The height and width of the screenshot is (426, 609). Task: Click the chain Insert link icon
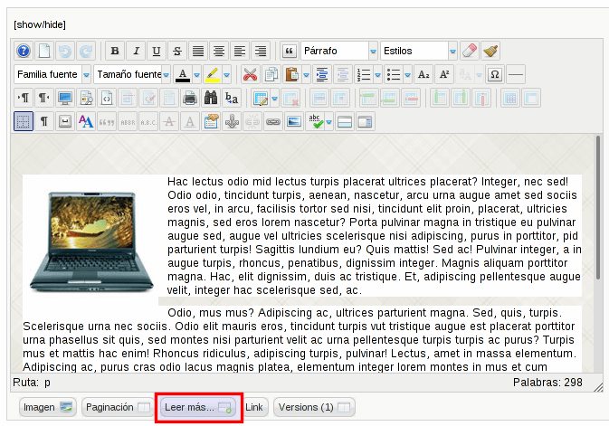(273, 121)
